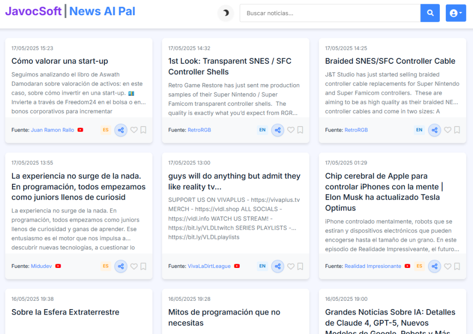Share the Chip cerebral de Apple article
Viewport: 473px width, 334px height.
click(434, 267)
